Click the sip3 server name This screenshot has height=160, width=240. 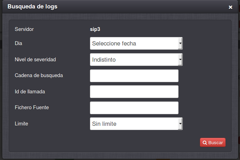(x=95, y=29)
